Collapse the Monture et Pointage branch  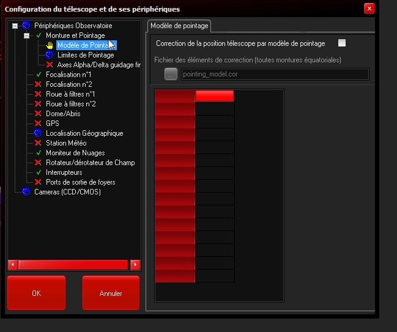pos(26,35)
